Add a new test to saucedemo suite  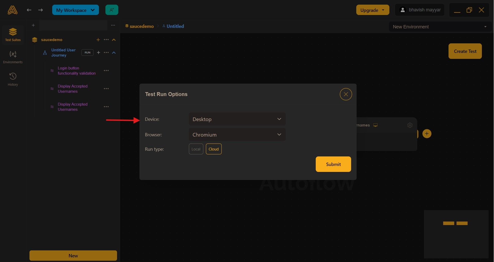tap(98, 39)
